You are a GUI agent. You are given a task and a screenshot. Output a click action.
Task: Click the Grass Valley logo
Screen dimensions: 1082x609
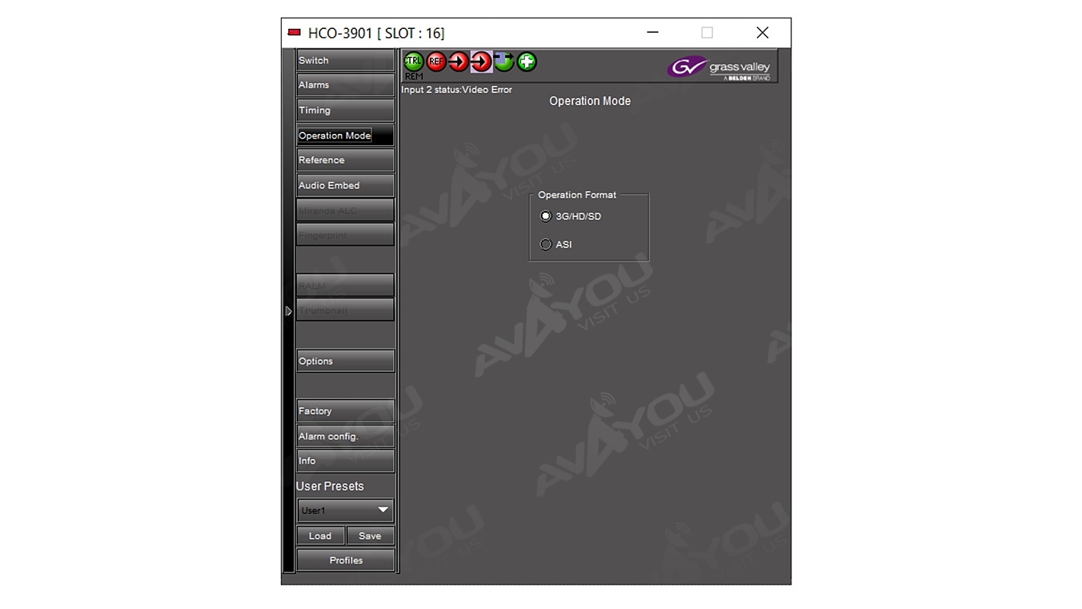tap(719, 69)
